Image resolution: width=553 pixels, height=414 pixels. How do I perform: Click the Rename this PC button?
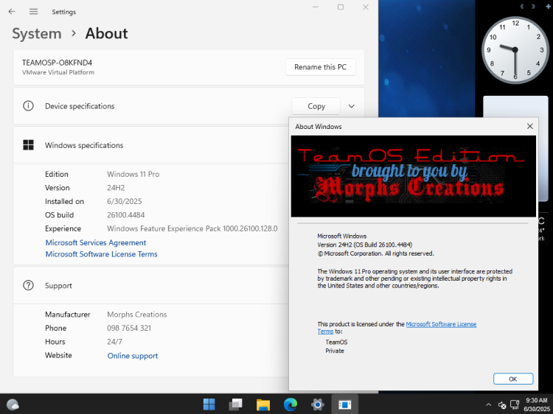click(x=320, y=67)
